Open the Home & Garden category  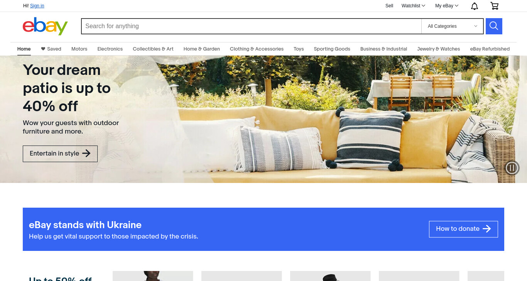tap(202, 49)
